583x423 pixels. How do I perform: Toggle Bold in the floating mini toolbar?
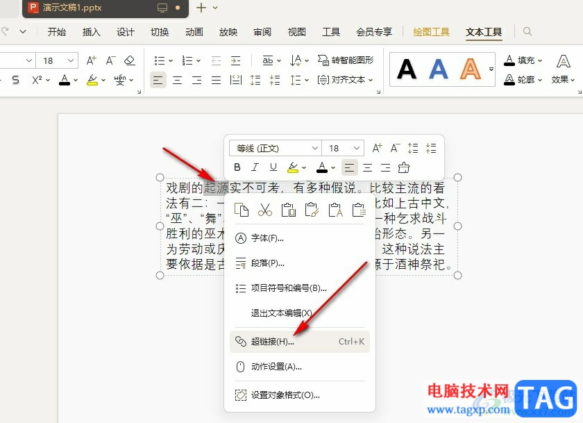click(x=237, y=168)
